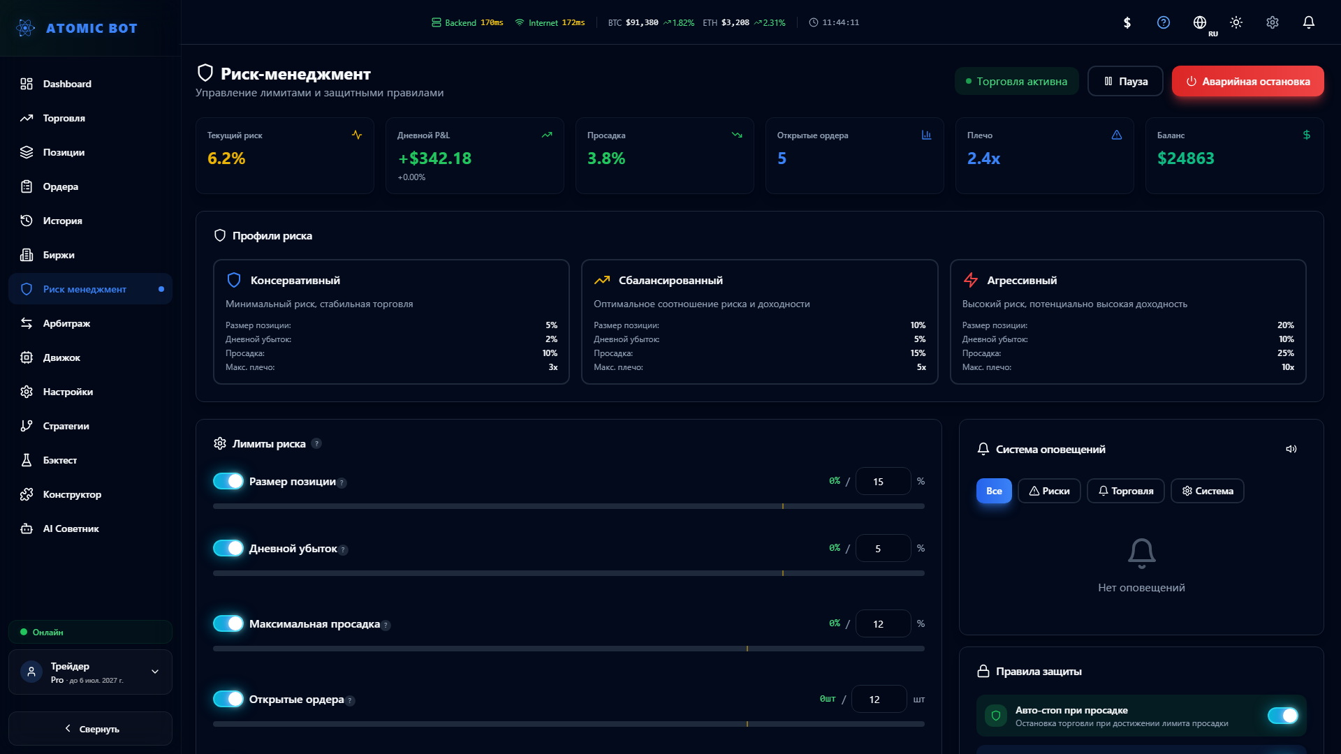Mute the alert system sound icon
This screenshot has width=1341, height=754.
tap(1291, 449)
